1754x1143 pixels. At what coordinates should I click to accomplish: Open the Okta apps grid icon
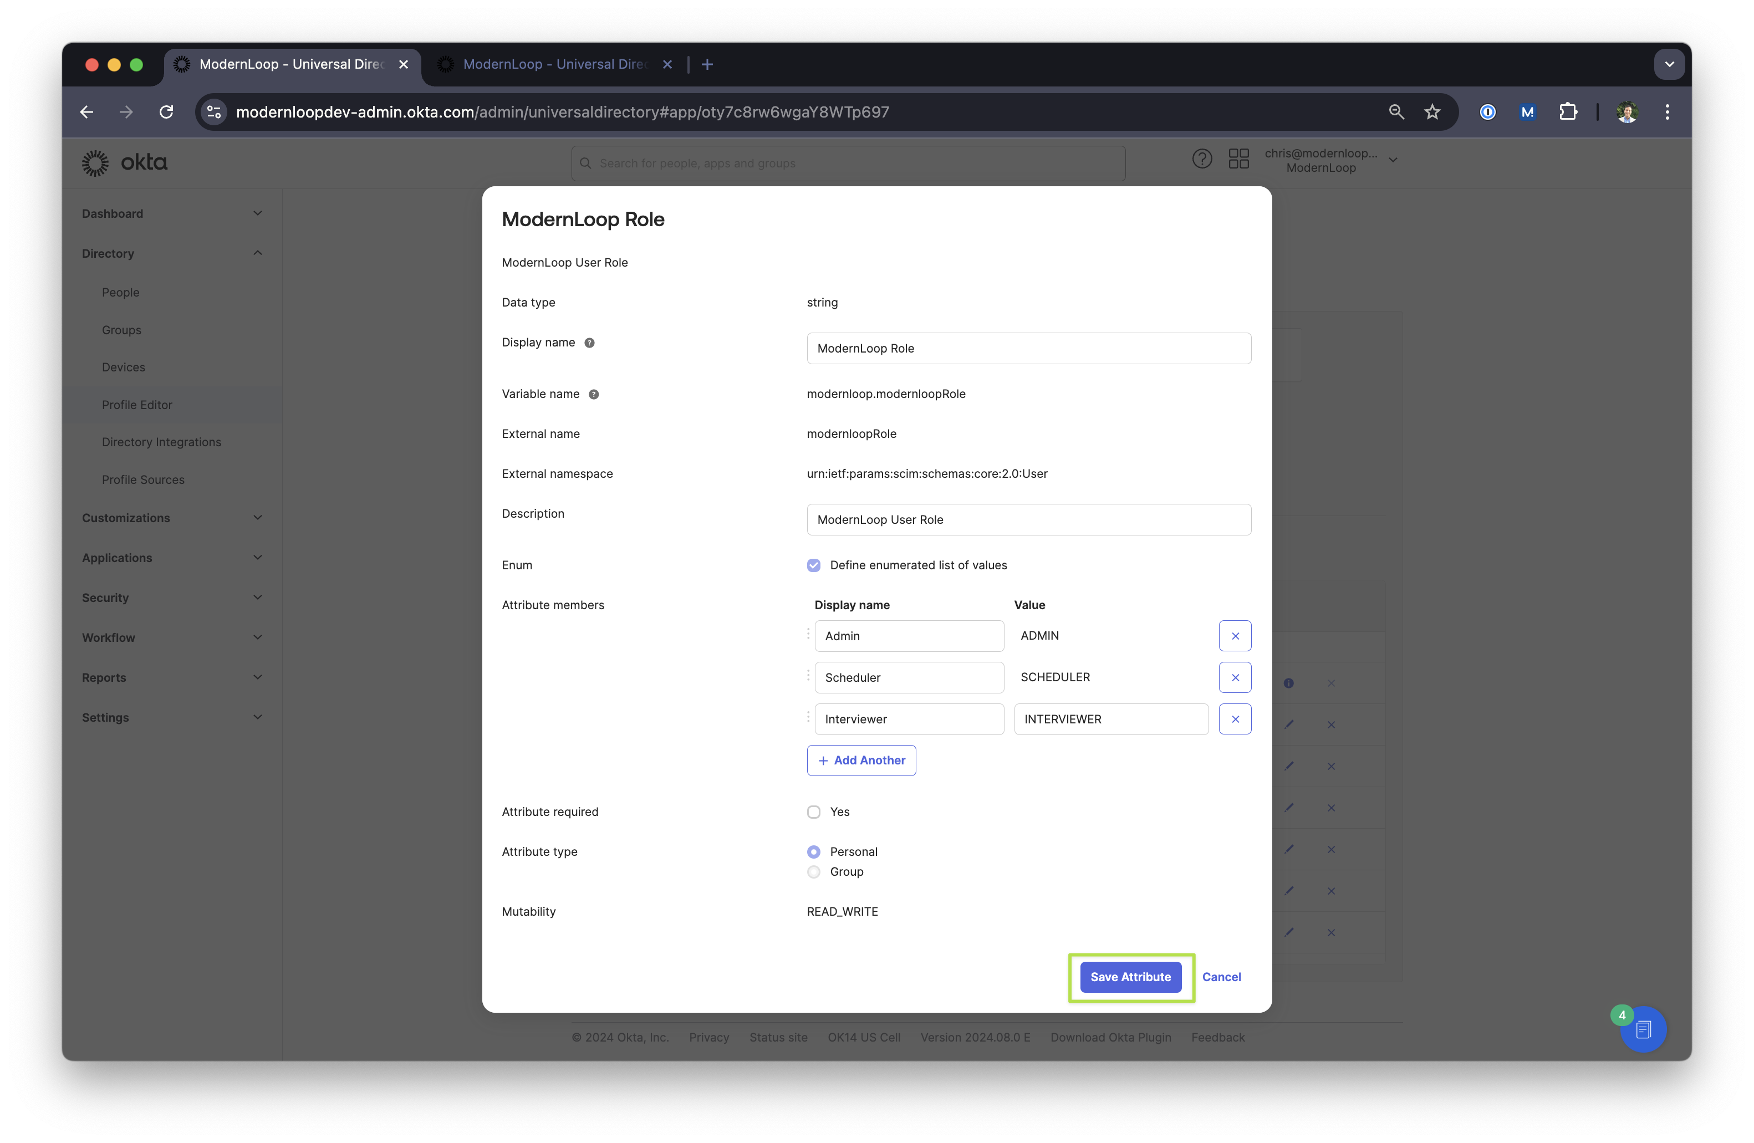[1239, 159]
